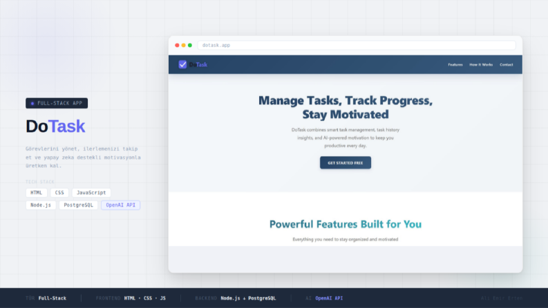Open the How It Works nav link

481,65
